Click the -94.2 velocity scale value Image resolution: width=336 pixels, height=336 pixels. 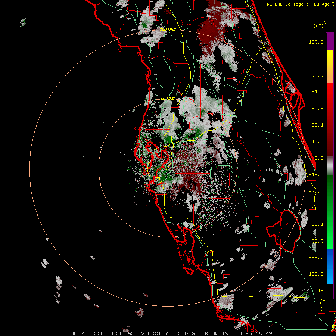coord(316,258)
